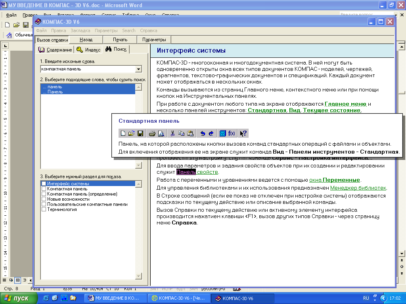Follow the окна Переменные link
Viewport: 406px width, 304px height.
[x=335, y=180]
